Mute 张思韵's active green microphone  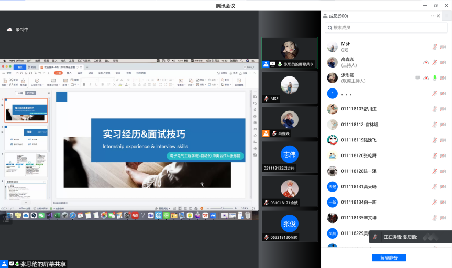[434, 78]
